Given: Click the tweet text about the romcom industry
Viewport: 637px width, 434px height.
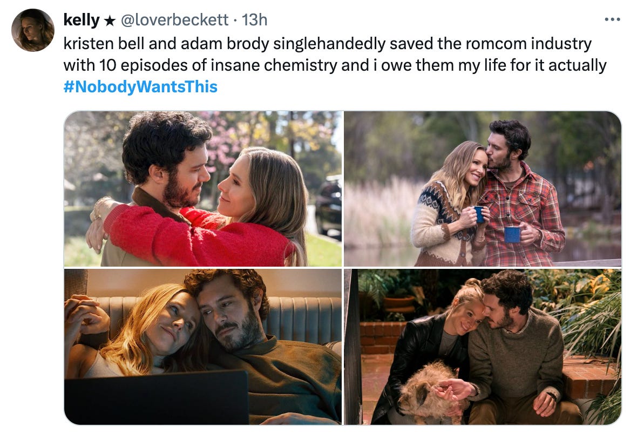Looking at the screenshot, I should coord(335,55).
